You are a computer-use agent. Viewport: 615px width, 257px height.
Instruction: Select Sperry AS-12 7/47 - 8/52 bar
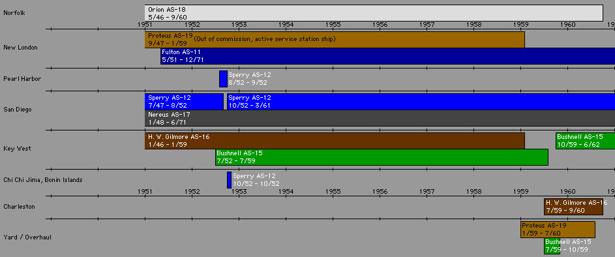184,102
